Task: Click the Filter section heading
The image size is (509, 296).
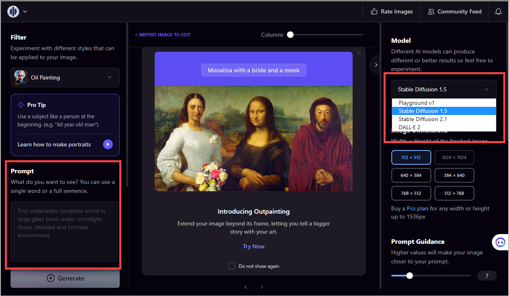Action: [18, 37]
